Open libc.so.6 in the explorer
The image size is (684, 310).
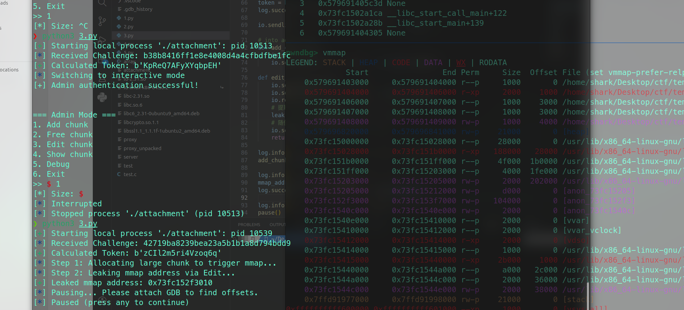(x=133, y=105)
